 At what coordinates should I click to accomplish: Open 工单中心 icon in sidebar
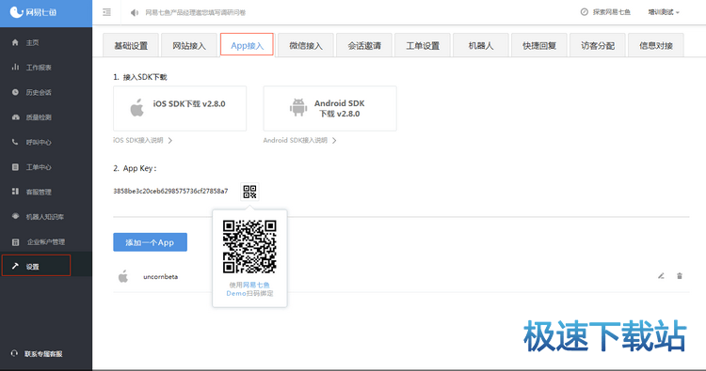[x=15, y=166]
